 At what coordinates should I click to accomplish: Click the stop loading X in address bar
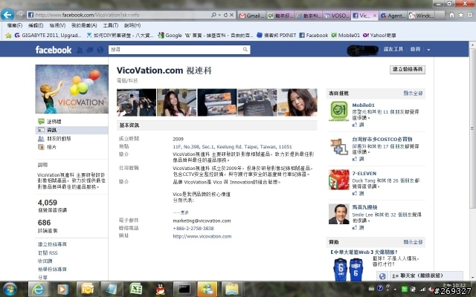[231, 15]
